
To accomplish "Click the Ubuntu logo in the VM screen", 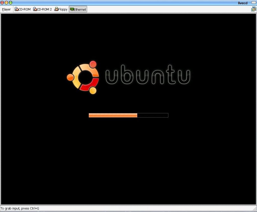I will pos(128,77).
